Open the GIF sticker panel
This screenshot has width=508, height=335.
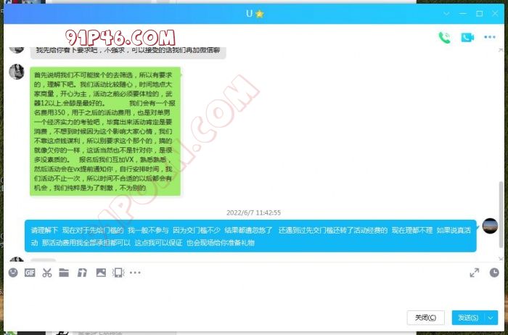30,273
